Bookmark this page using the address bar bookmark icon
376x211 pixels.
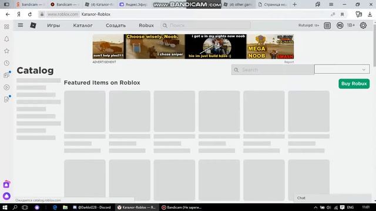pyautogui.click(x=342, y=14)
